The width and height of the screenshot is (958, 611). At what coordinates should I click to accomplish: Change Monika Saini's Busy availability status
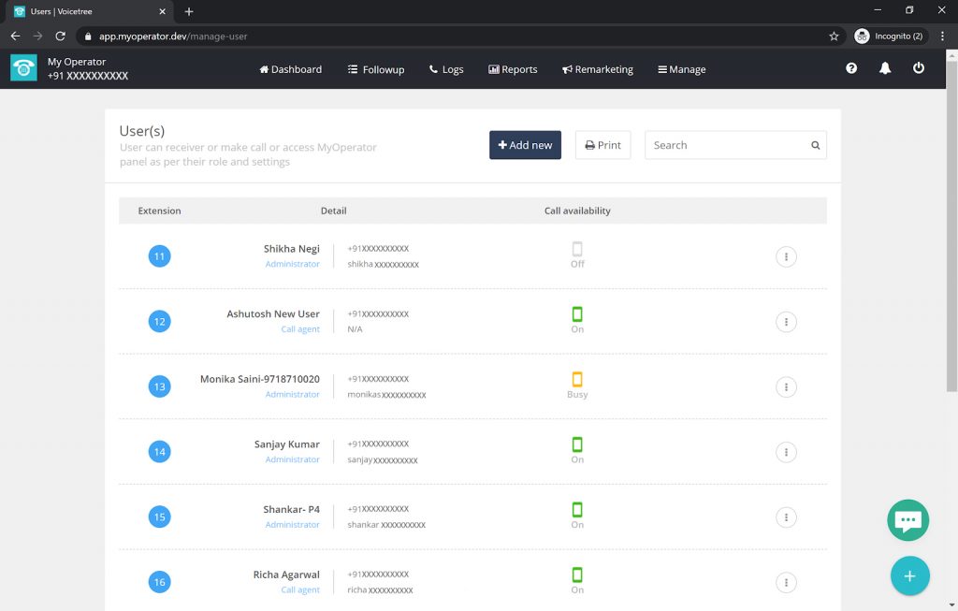(x=577, y=381)
